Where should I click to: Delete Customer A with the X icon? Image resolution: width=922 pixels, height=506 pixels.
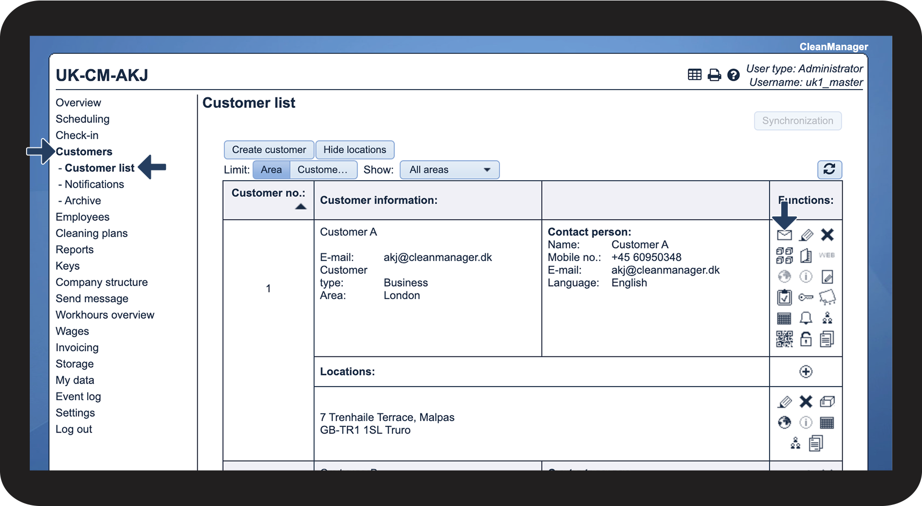(x=827, y=235)
